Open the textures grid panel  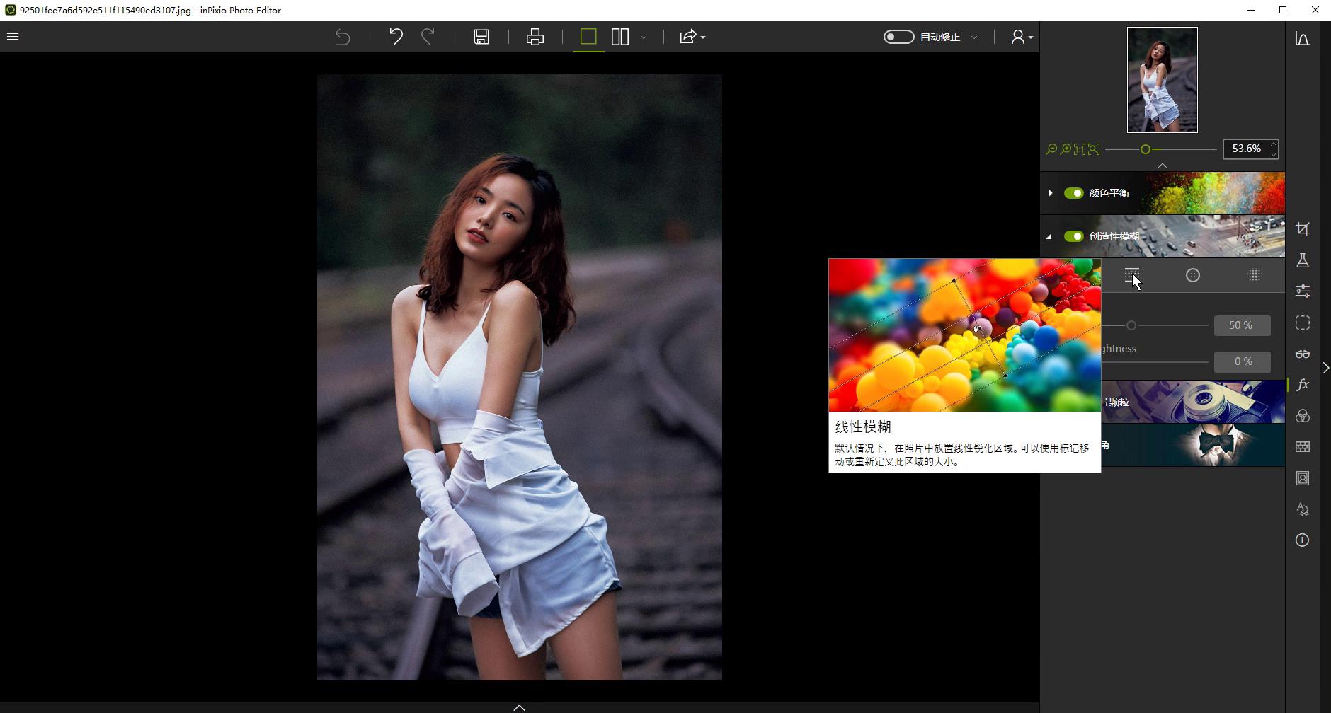click(x=1303, y=447)
